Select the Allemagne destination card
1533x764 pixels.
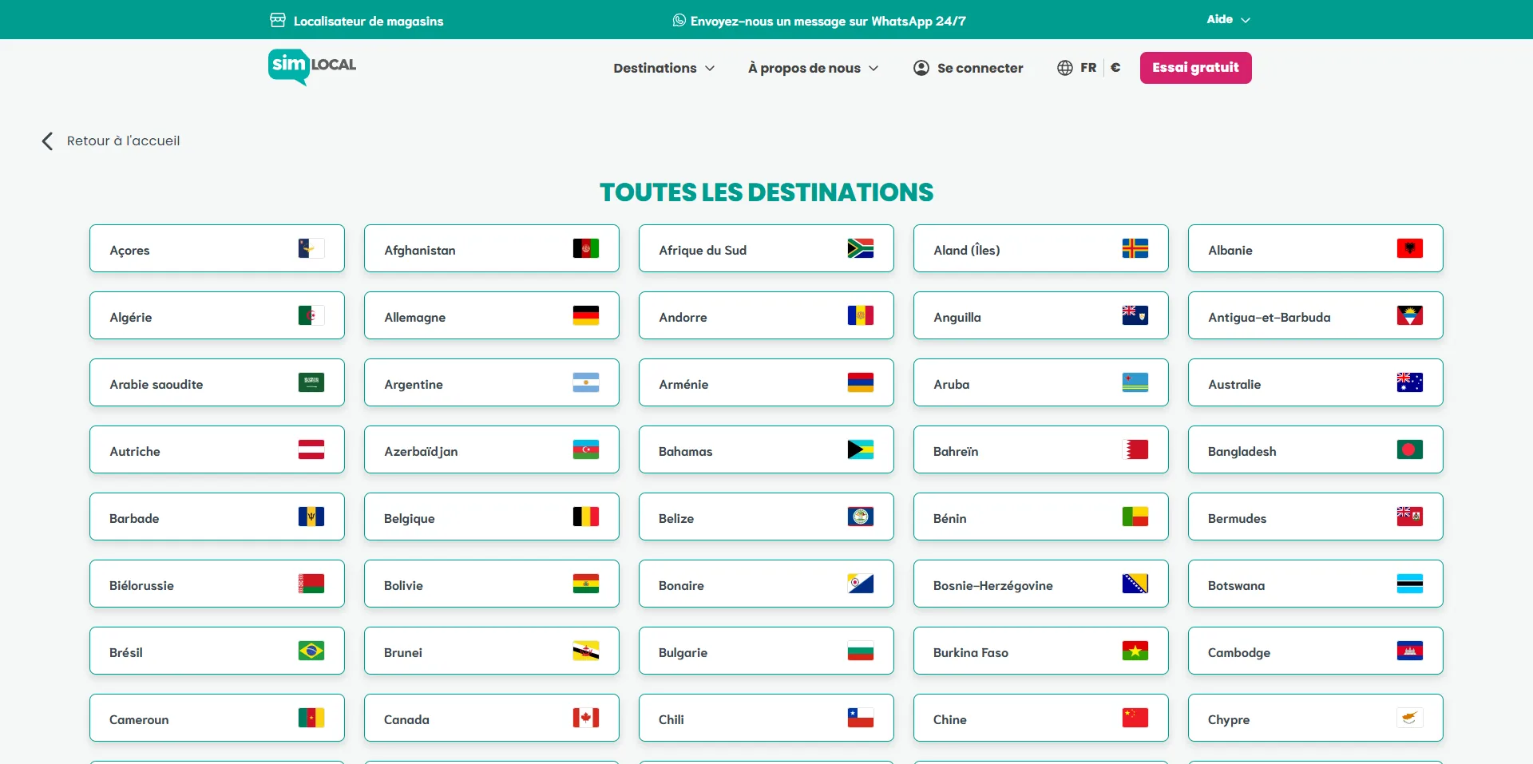(x=491, y=316)
